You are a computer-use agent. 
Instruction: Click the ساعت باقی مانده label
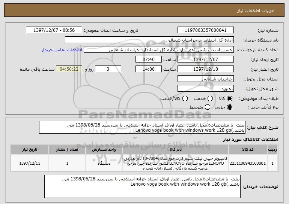37,69
